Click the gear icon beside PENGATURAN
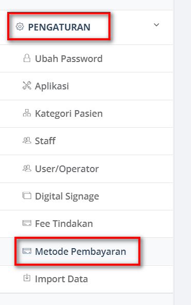This screenshot has height=305, width=191. point(20,27)
